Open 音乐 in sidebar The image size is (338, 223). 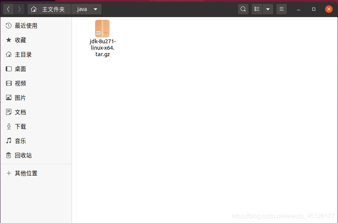36,141
